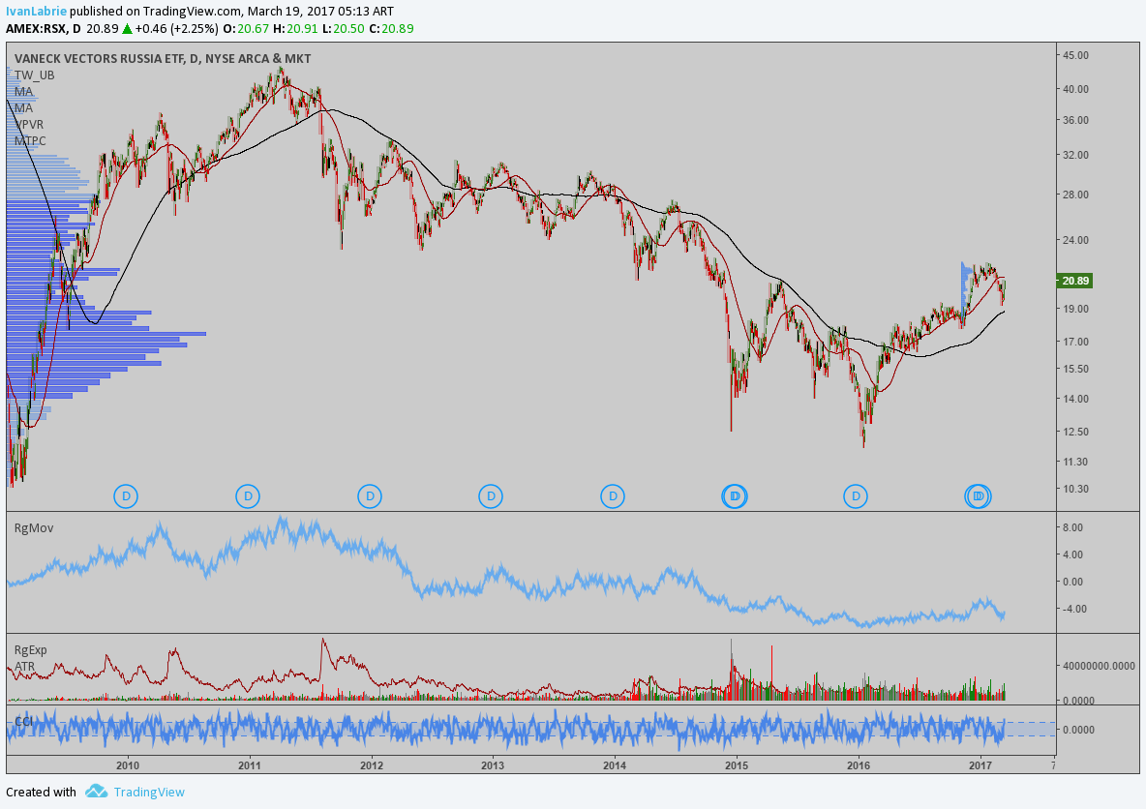This screenshot has width=1146, height=809.
Task: Open the overlapping D markers near 2017
Action: pos(978,496)
